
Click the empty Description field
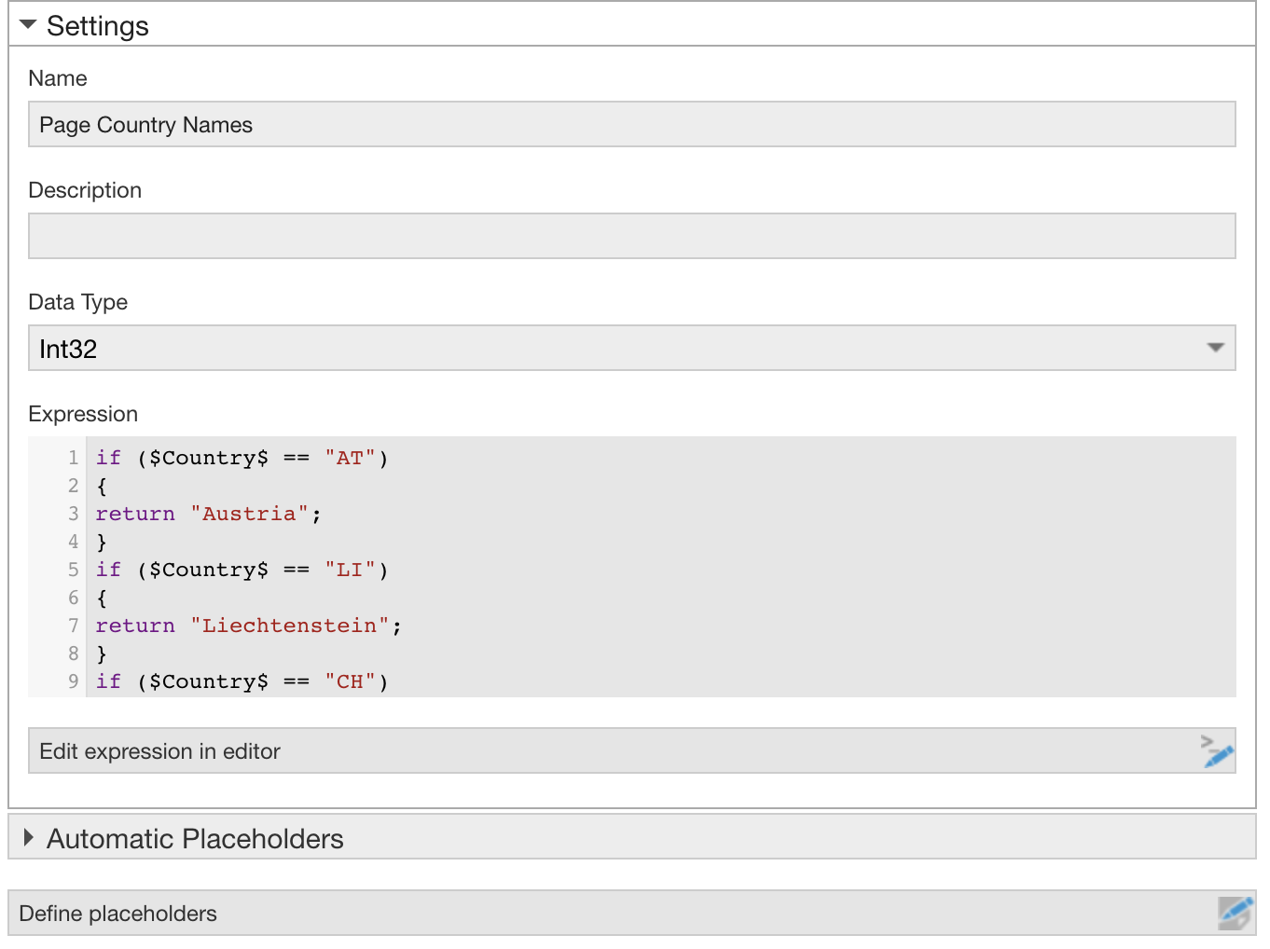click(631, 236)
